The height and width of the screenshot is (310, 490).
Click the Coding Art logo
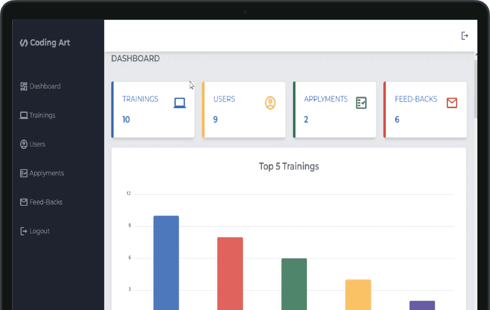(45, 43)
